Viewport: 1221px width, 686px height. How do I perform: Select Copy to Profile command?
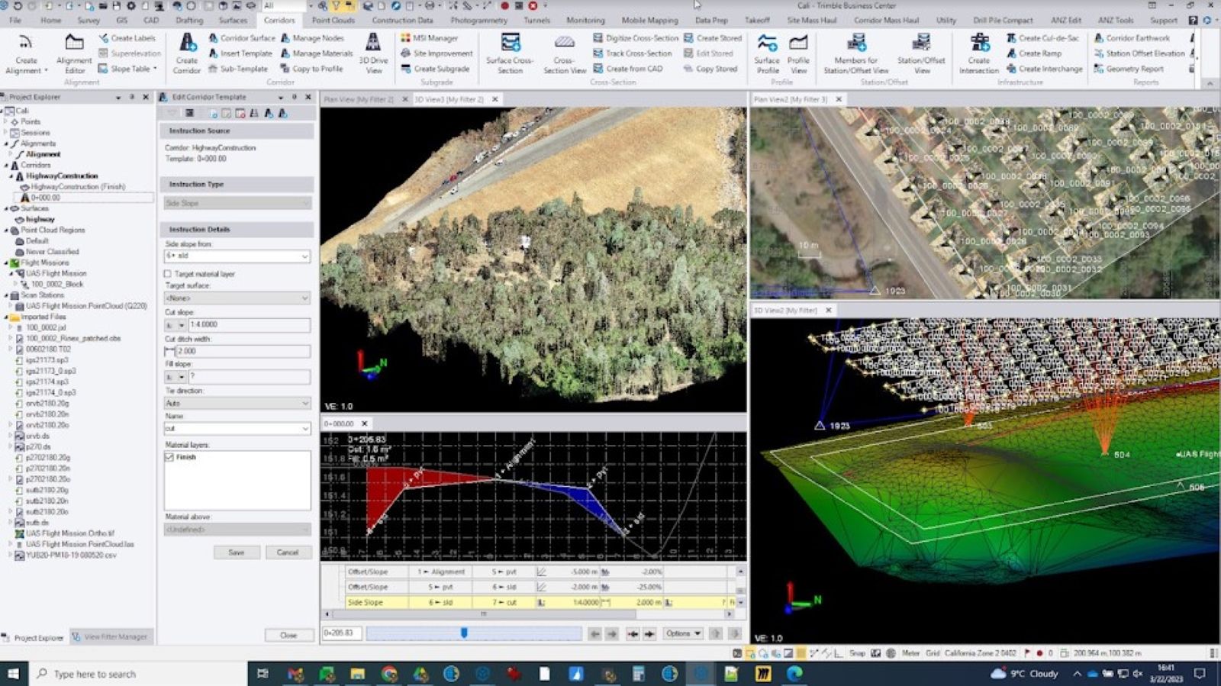[x=311, y=69]
